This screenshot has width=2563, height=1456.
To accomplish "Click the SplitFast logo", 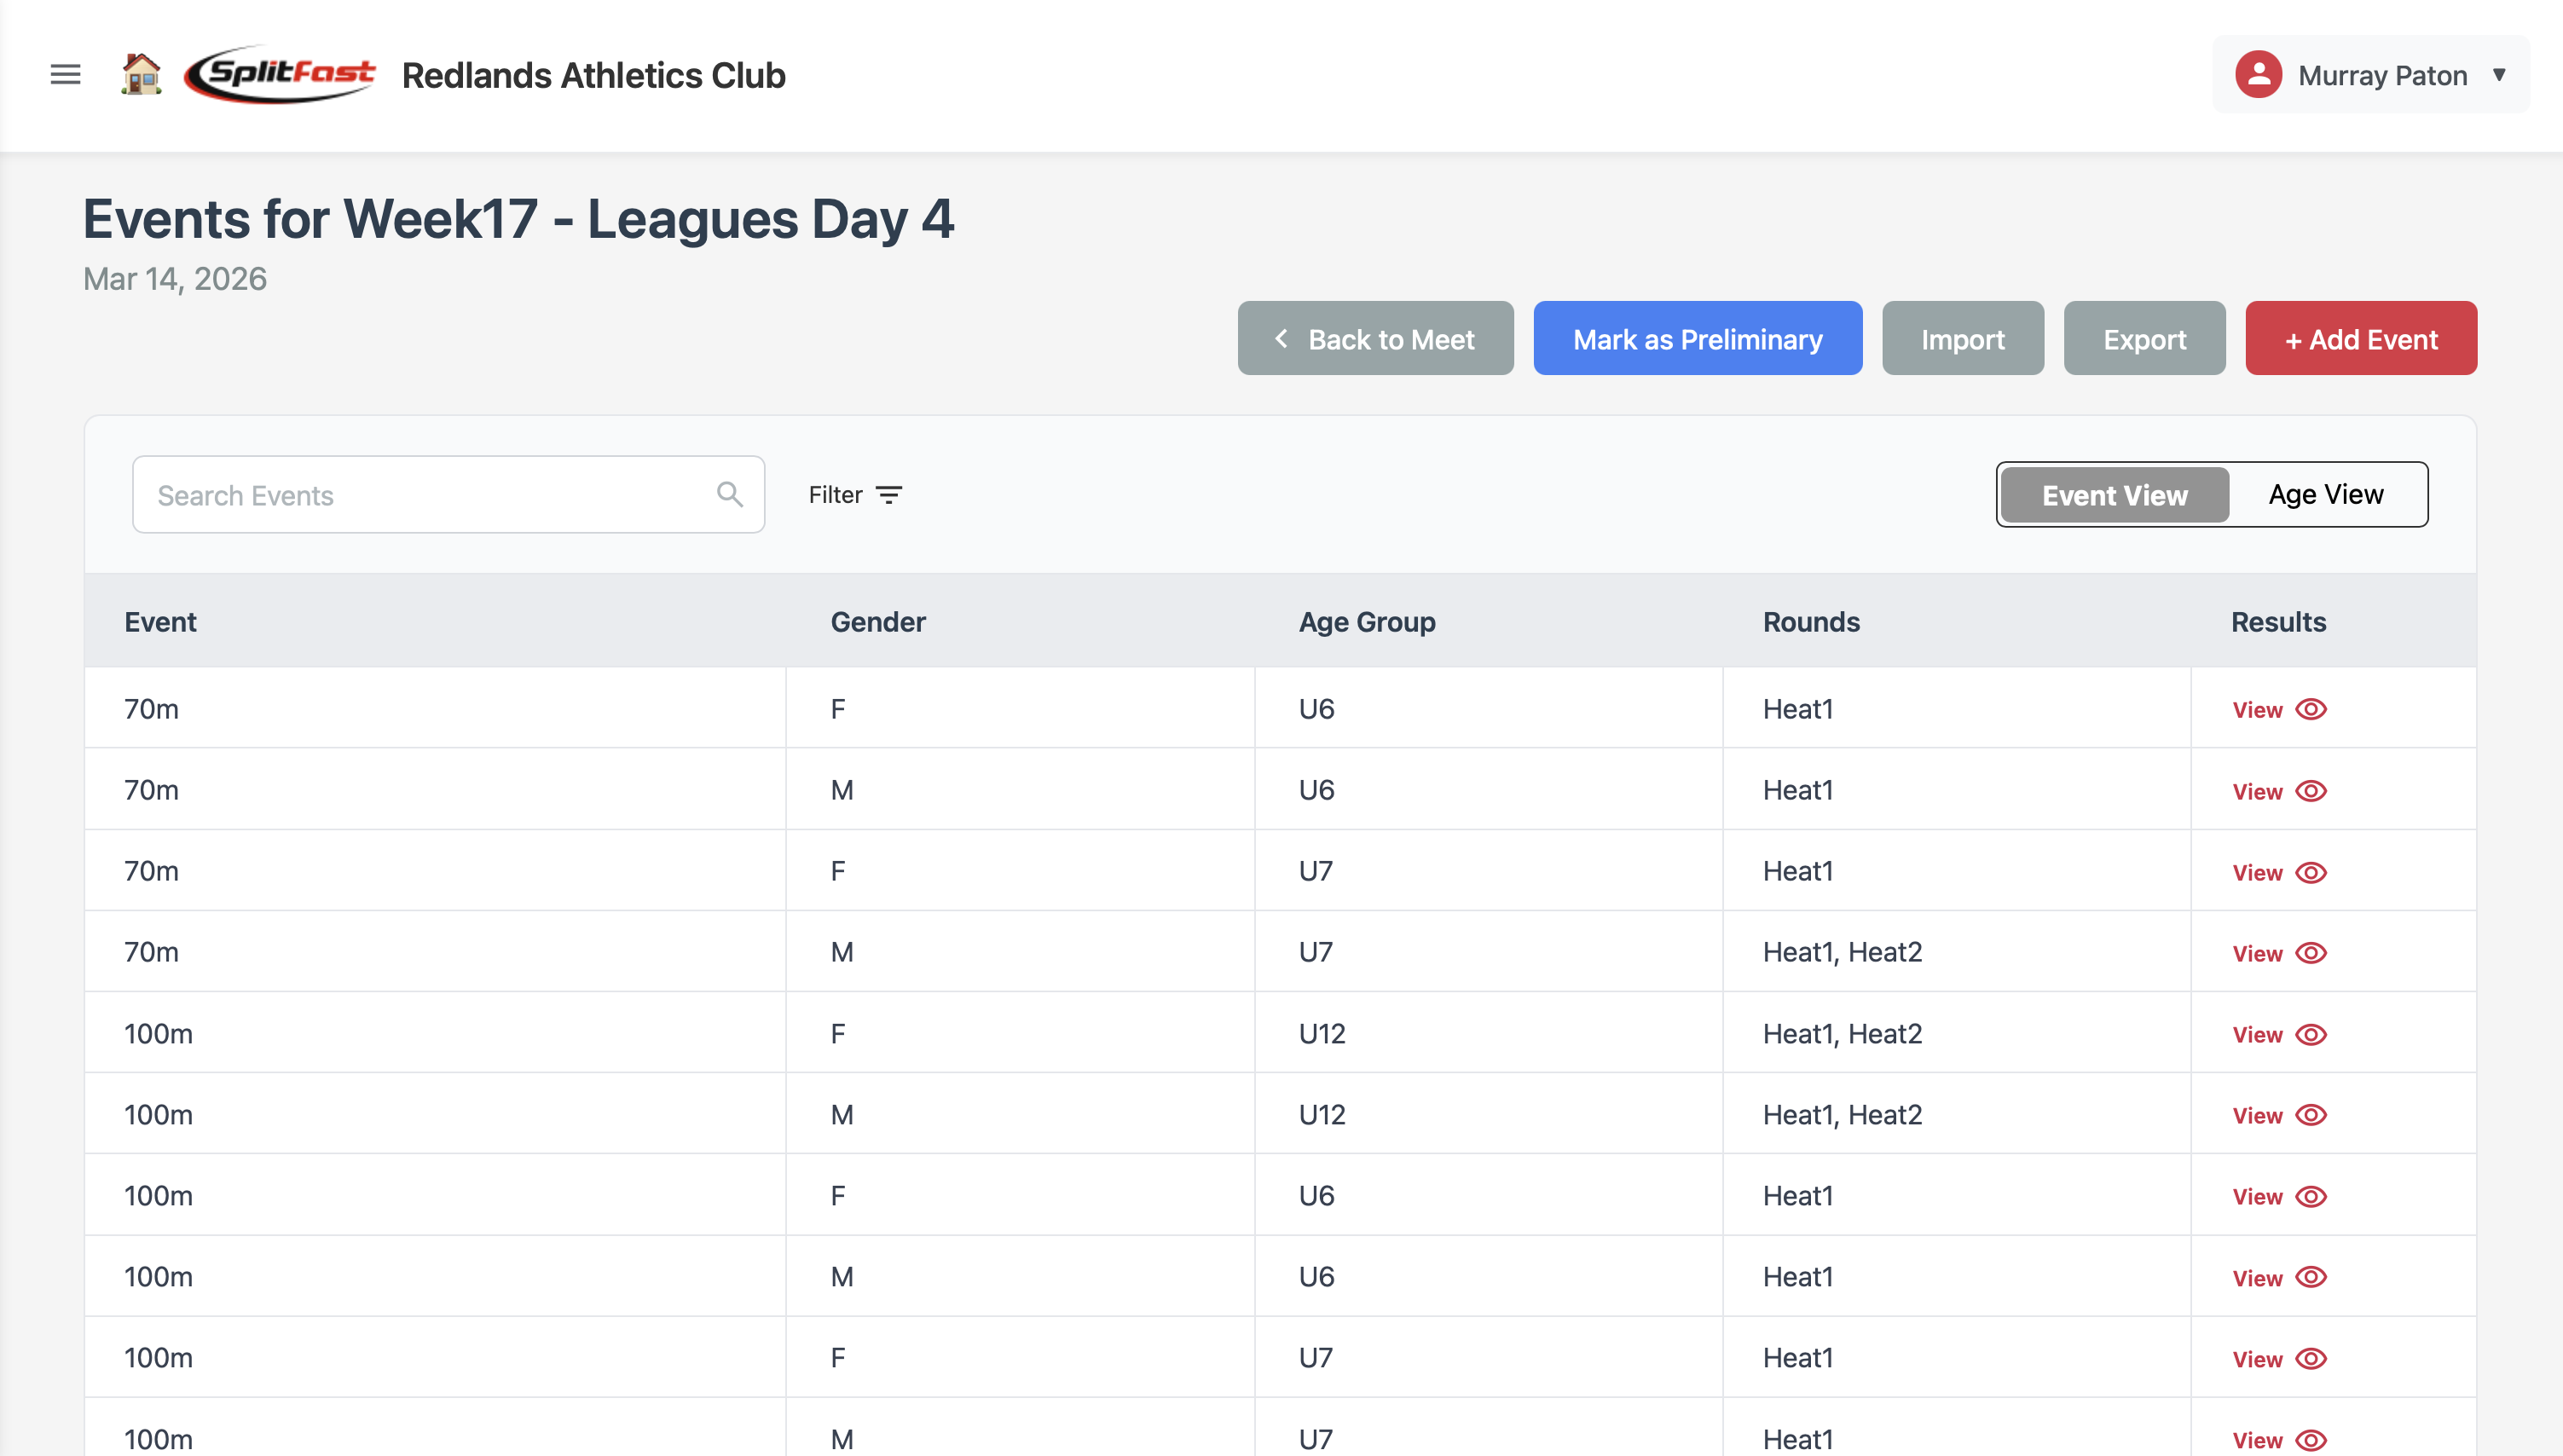I will pos(280,73).
